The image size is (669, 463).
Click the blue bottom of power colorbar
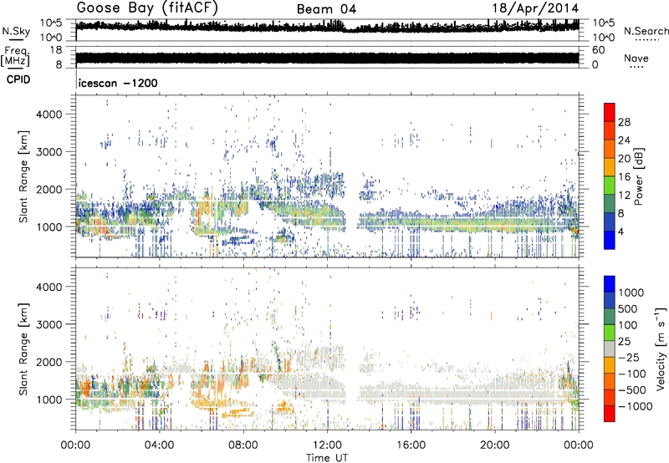(610, 240)
